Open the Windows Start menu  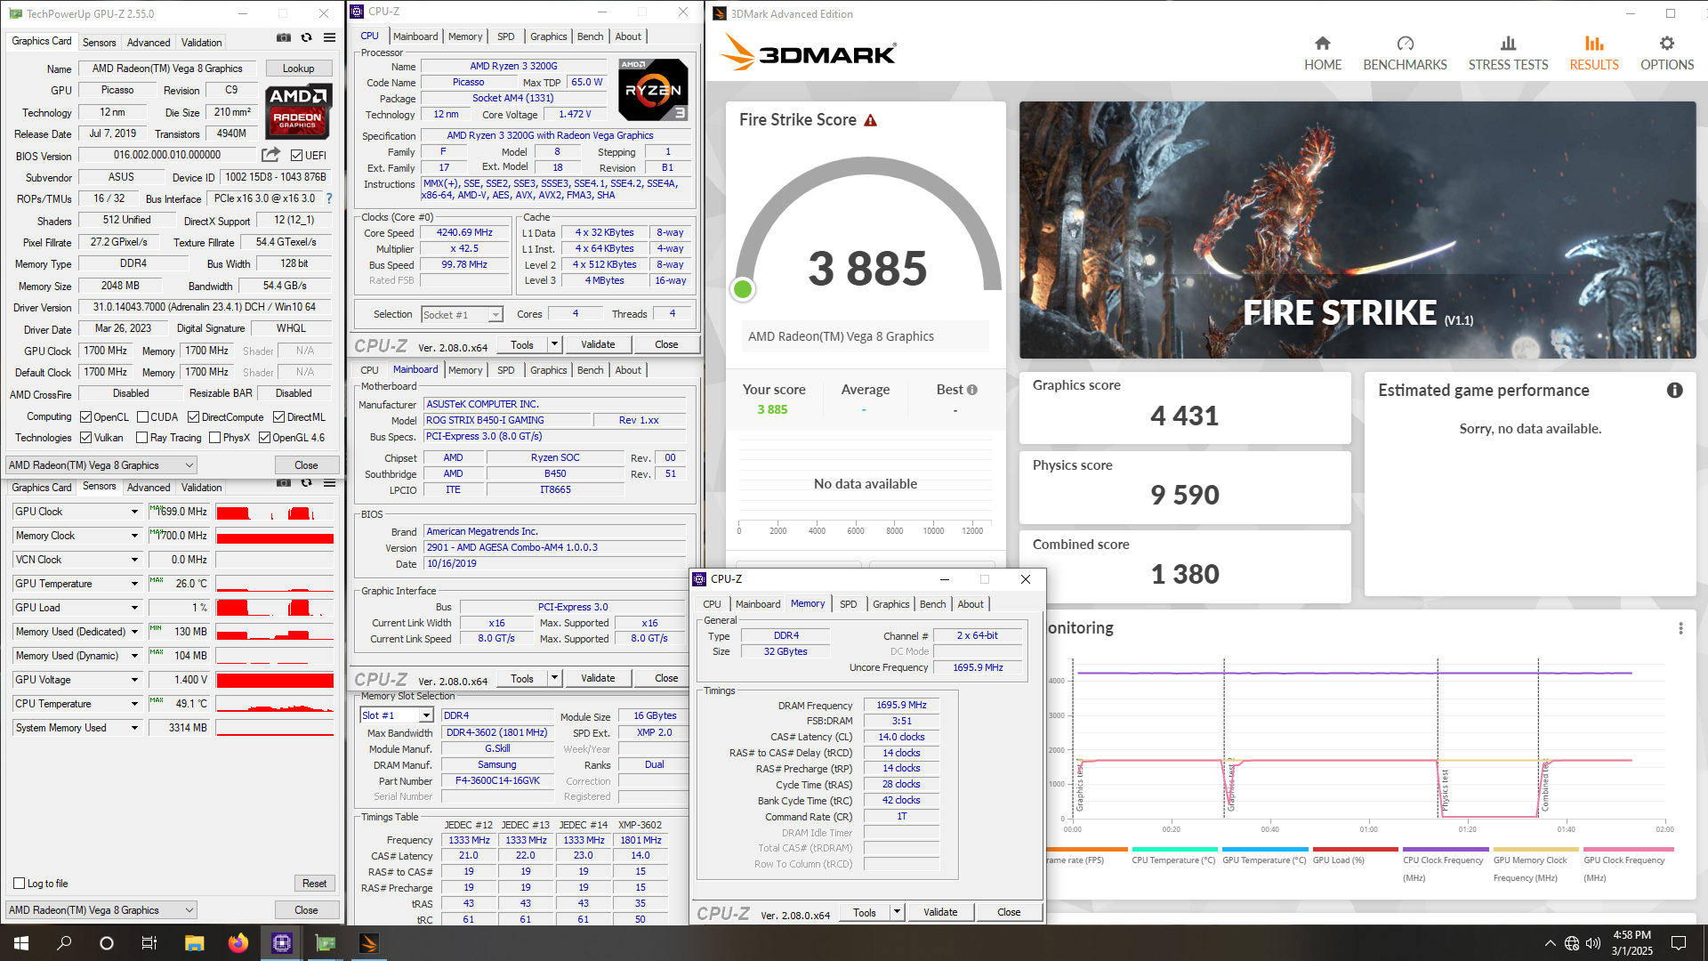click(x=21, y=943)
